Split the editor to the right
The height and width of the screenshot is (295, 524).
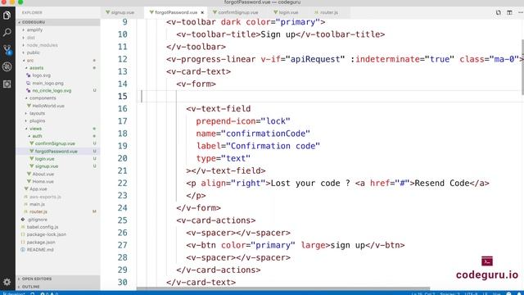pos(509,12)
